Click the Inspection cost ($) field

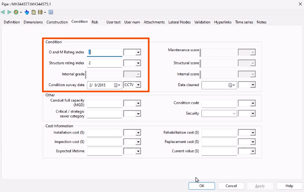pos(105,142)
